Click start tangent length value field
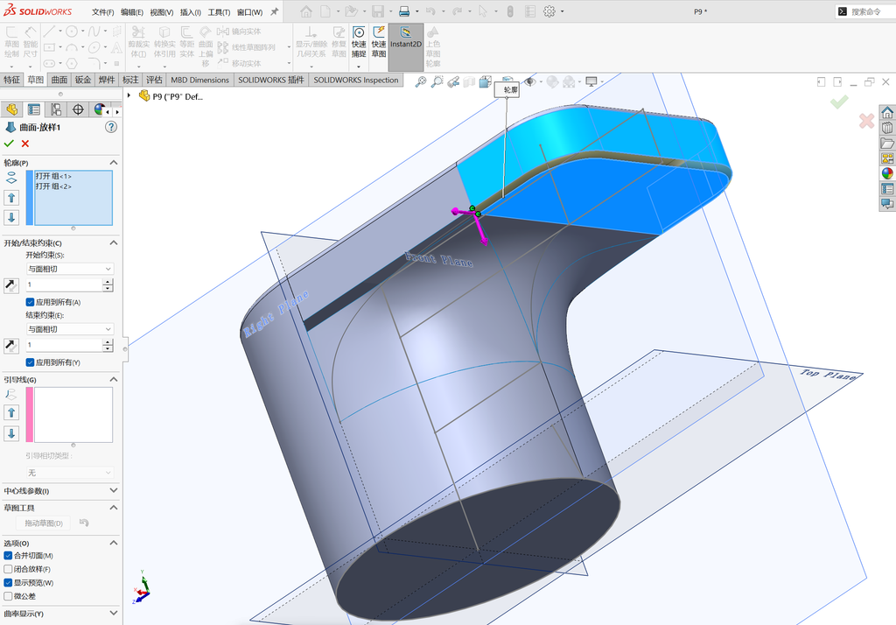The image size is (896, 625). [x=64, y=284]
